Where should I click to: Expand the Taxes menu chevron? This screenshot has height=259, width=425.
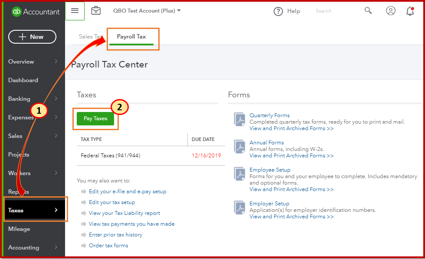[56, 210]
